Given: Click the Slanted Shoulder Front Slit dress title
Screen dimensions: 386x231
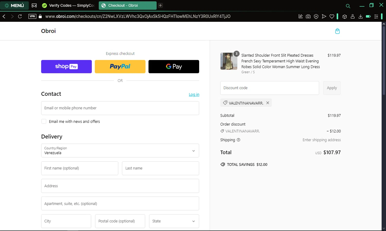Looking at the screenshot, I should click(x=280, y=61).
